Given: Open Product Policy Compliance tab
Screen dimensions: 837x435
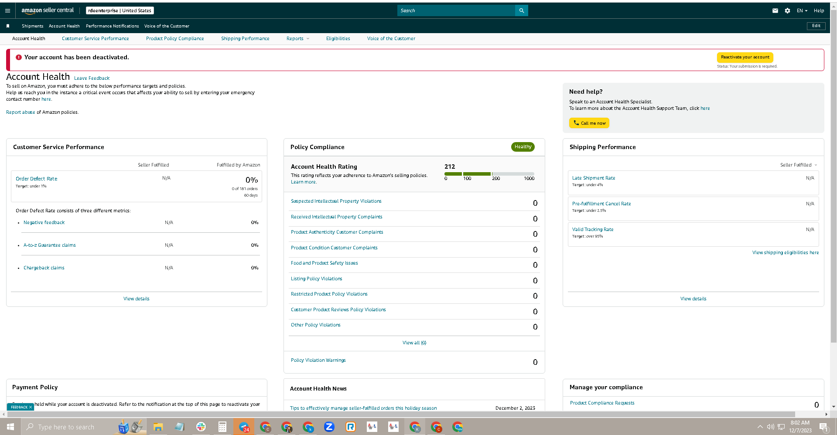Looking at the screenshot, I should coord(175,38).
